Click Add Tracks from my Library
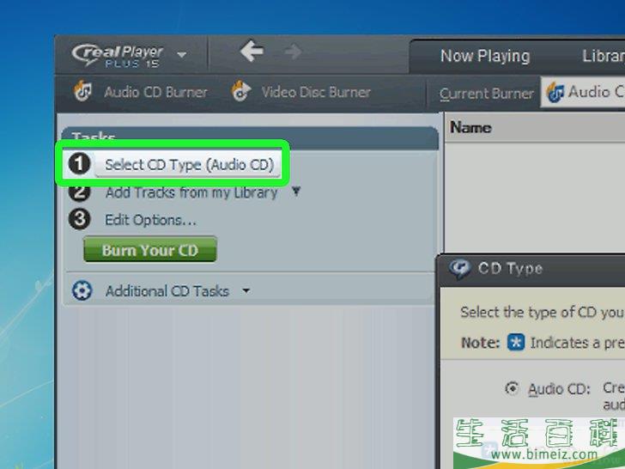This screenshot has height=469, width=625. pyautogui.click(x=191, y=192)
